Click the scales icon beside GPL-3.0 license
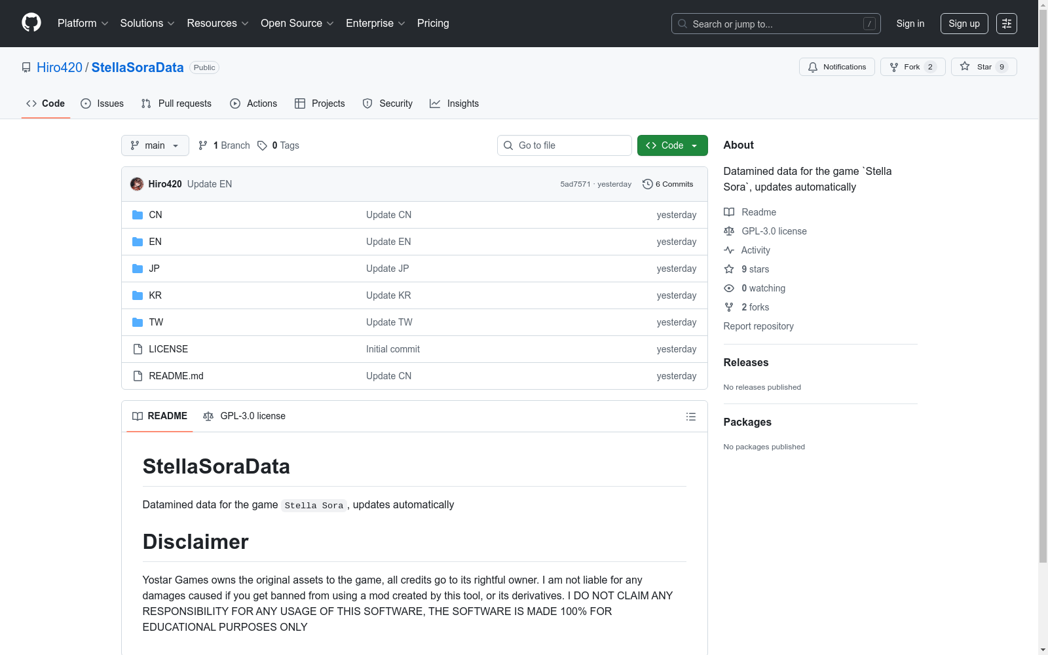This screenshot has width=1048, height=655. [729, 231]
